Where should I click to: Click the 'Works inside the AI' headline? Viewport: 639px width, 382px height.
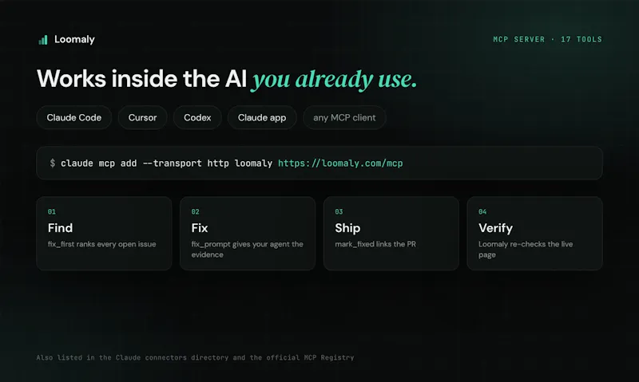point(142,78)
